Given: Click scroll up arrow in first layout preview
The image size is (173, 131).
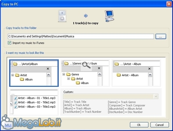Looking at the screenshot, I should click(49, 75).
